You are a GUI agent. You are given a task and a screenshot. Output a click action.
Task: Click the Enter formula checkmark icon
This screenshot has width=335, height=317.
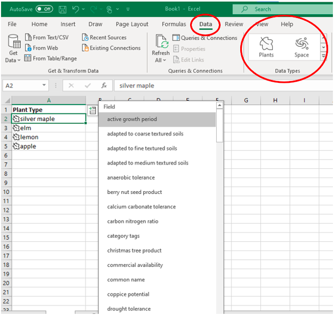[88, 86]
